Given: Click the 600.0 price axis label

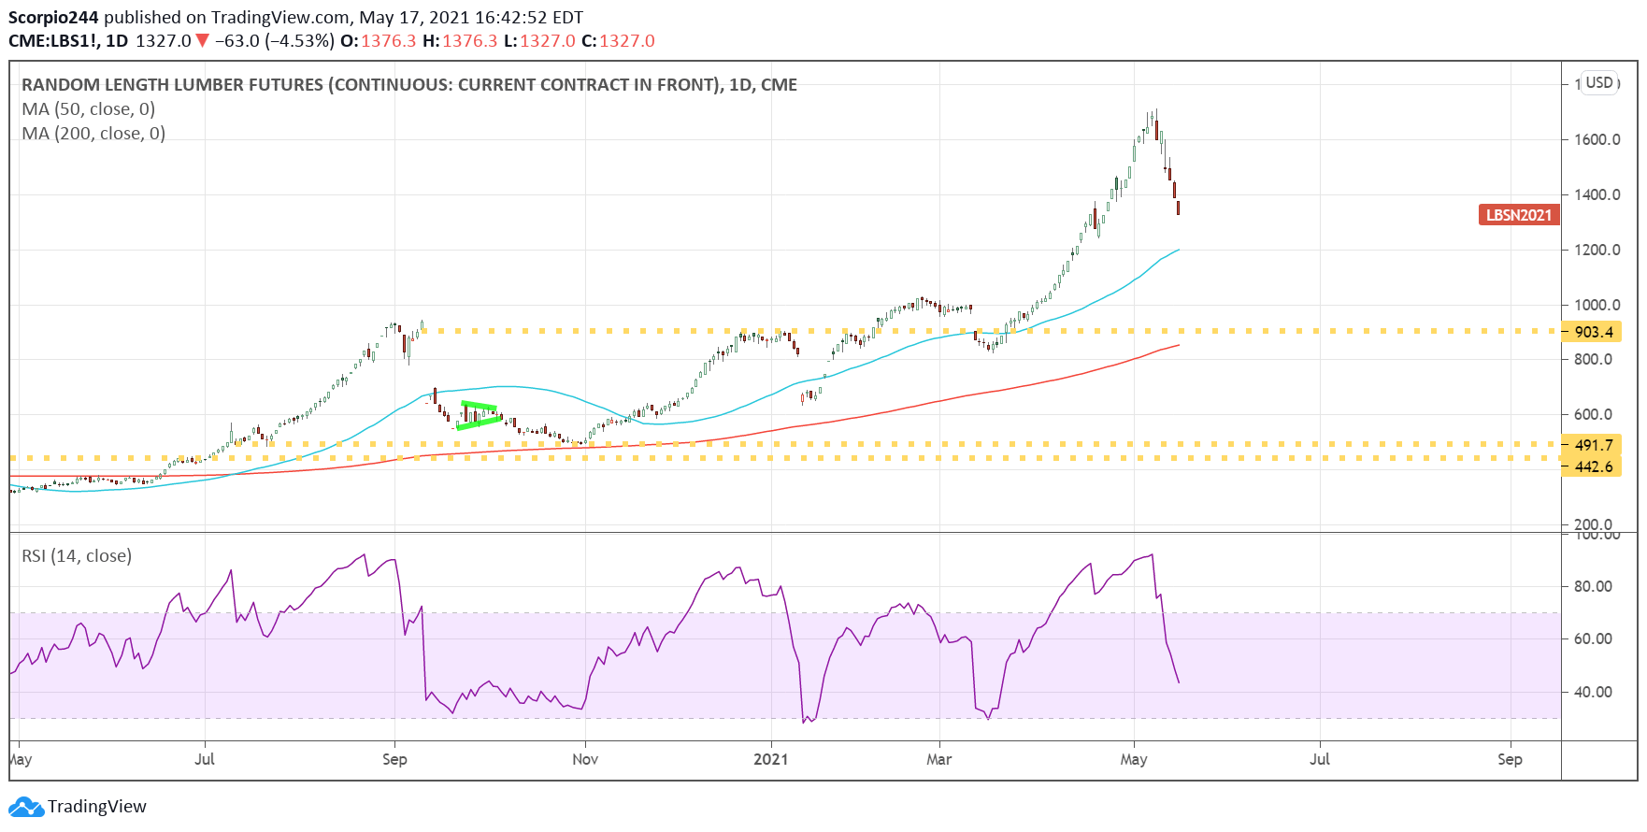Looking at the screenshot, I should click(x=1593, y=414).
